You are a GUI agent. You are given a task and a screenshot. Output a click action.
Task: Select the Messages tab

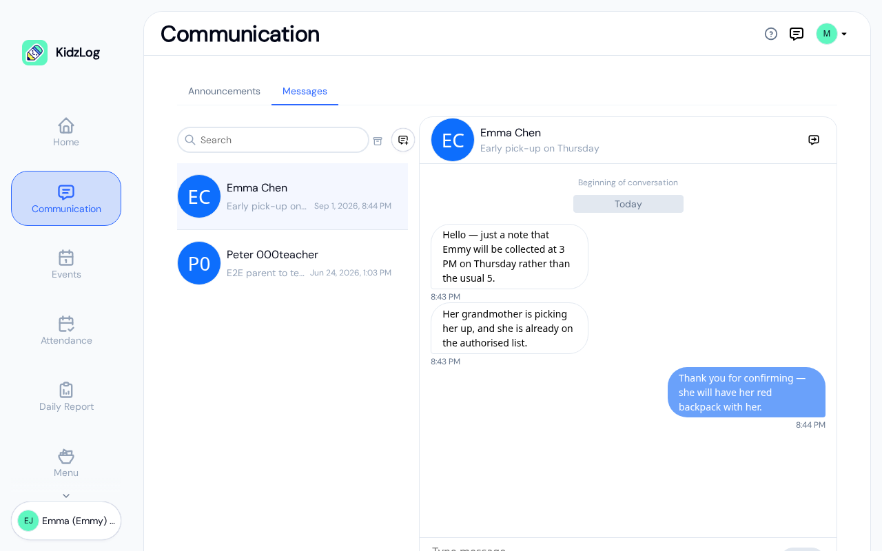(x=305, y=91)
